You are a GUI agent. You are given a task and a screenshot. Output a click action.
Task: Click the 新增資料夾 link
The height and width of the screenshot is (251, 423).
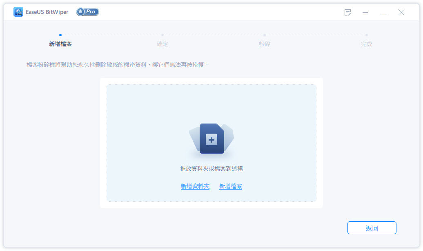click(195, 186)
